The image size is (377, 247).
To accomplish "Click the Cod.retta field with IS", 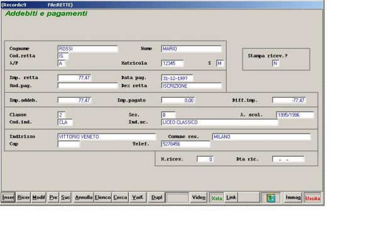I will 63,56.
